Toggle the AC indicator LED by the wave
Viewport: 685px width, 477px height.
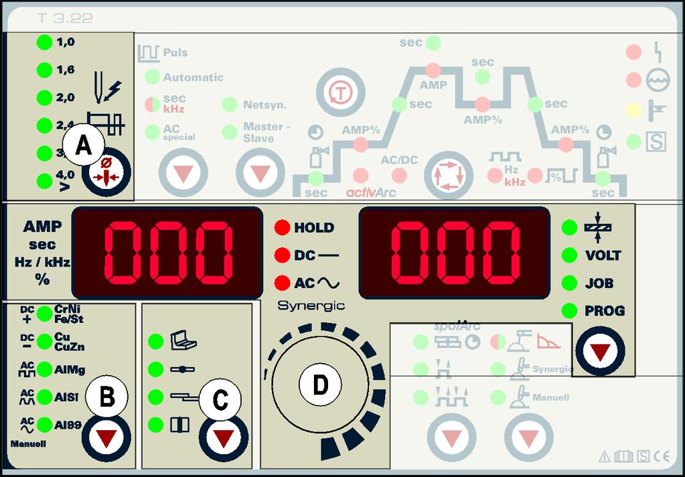pos(282,283)
